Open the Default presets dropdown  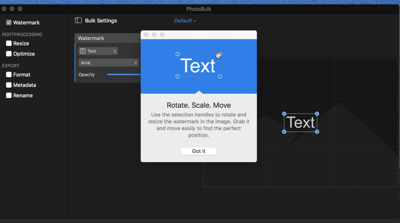[185, 21]
